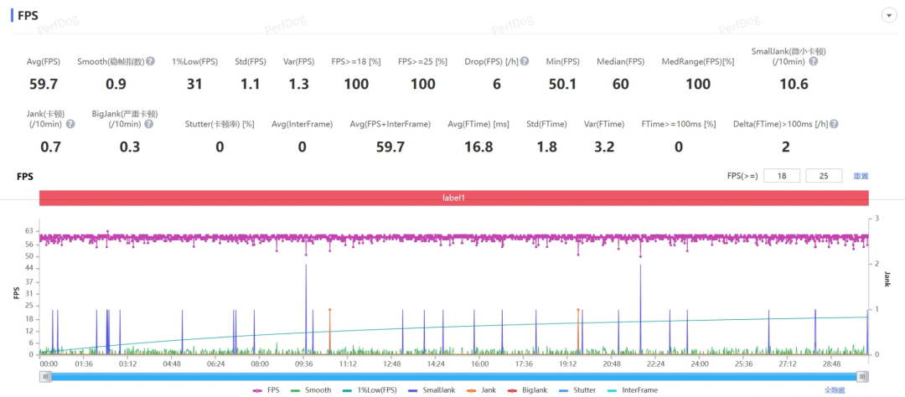905x397 pixels.
Task: Click help icon beside Delta(FTime)>100ms [/h]
Action: pos(834,123)
